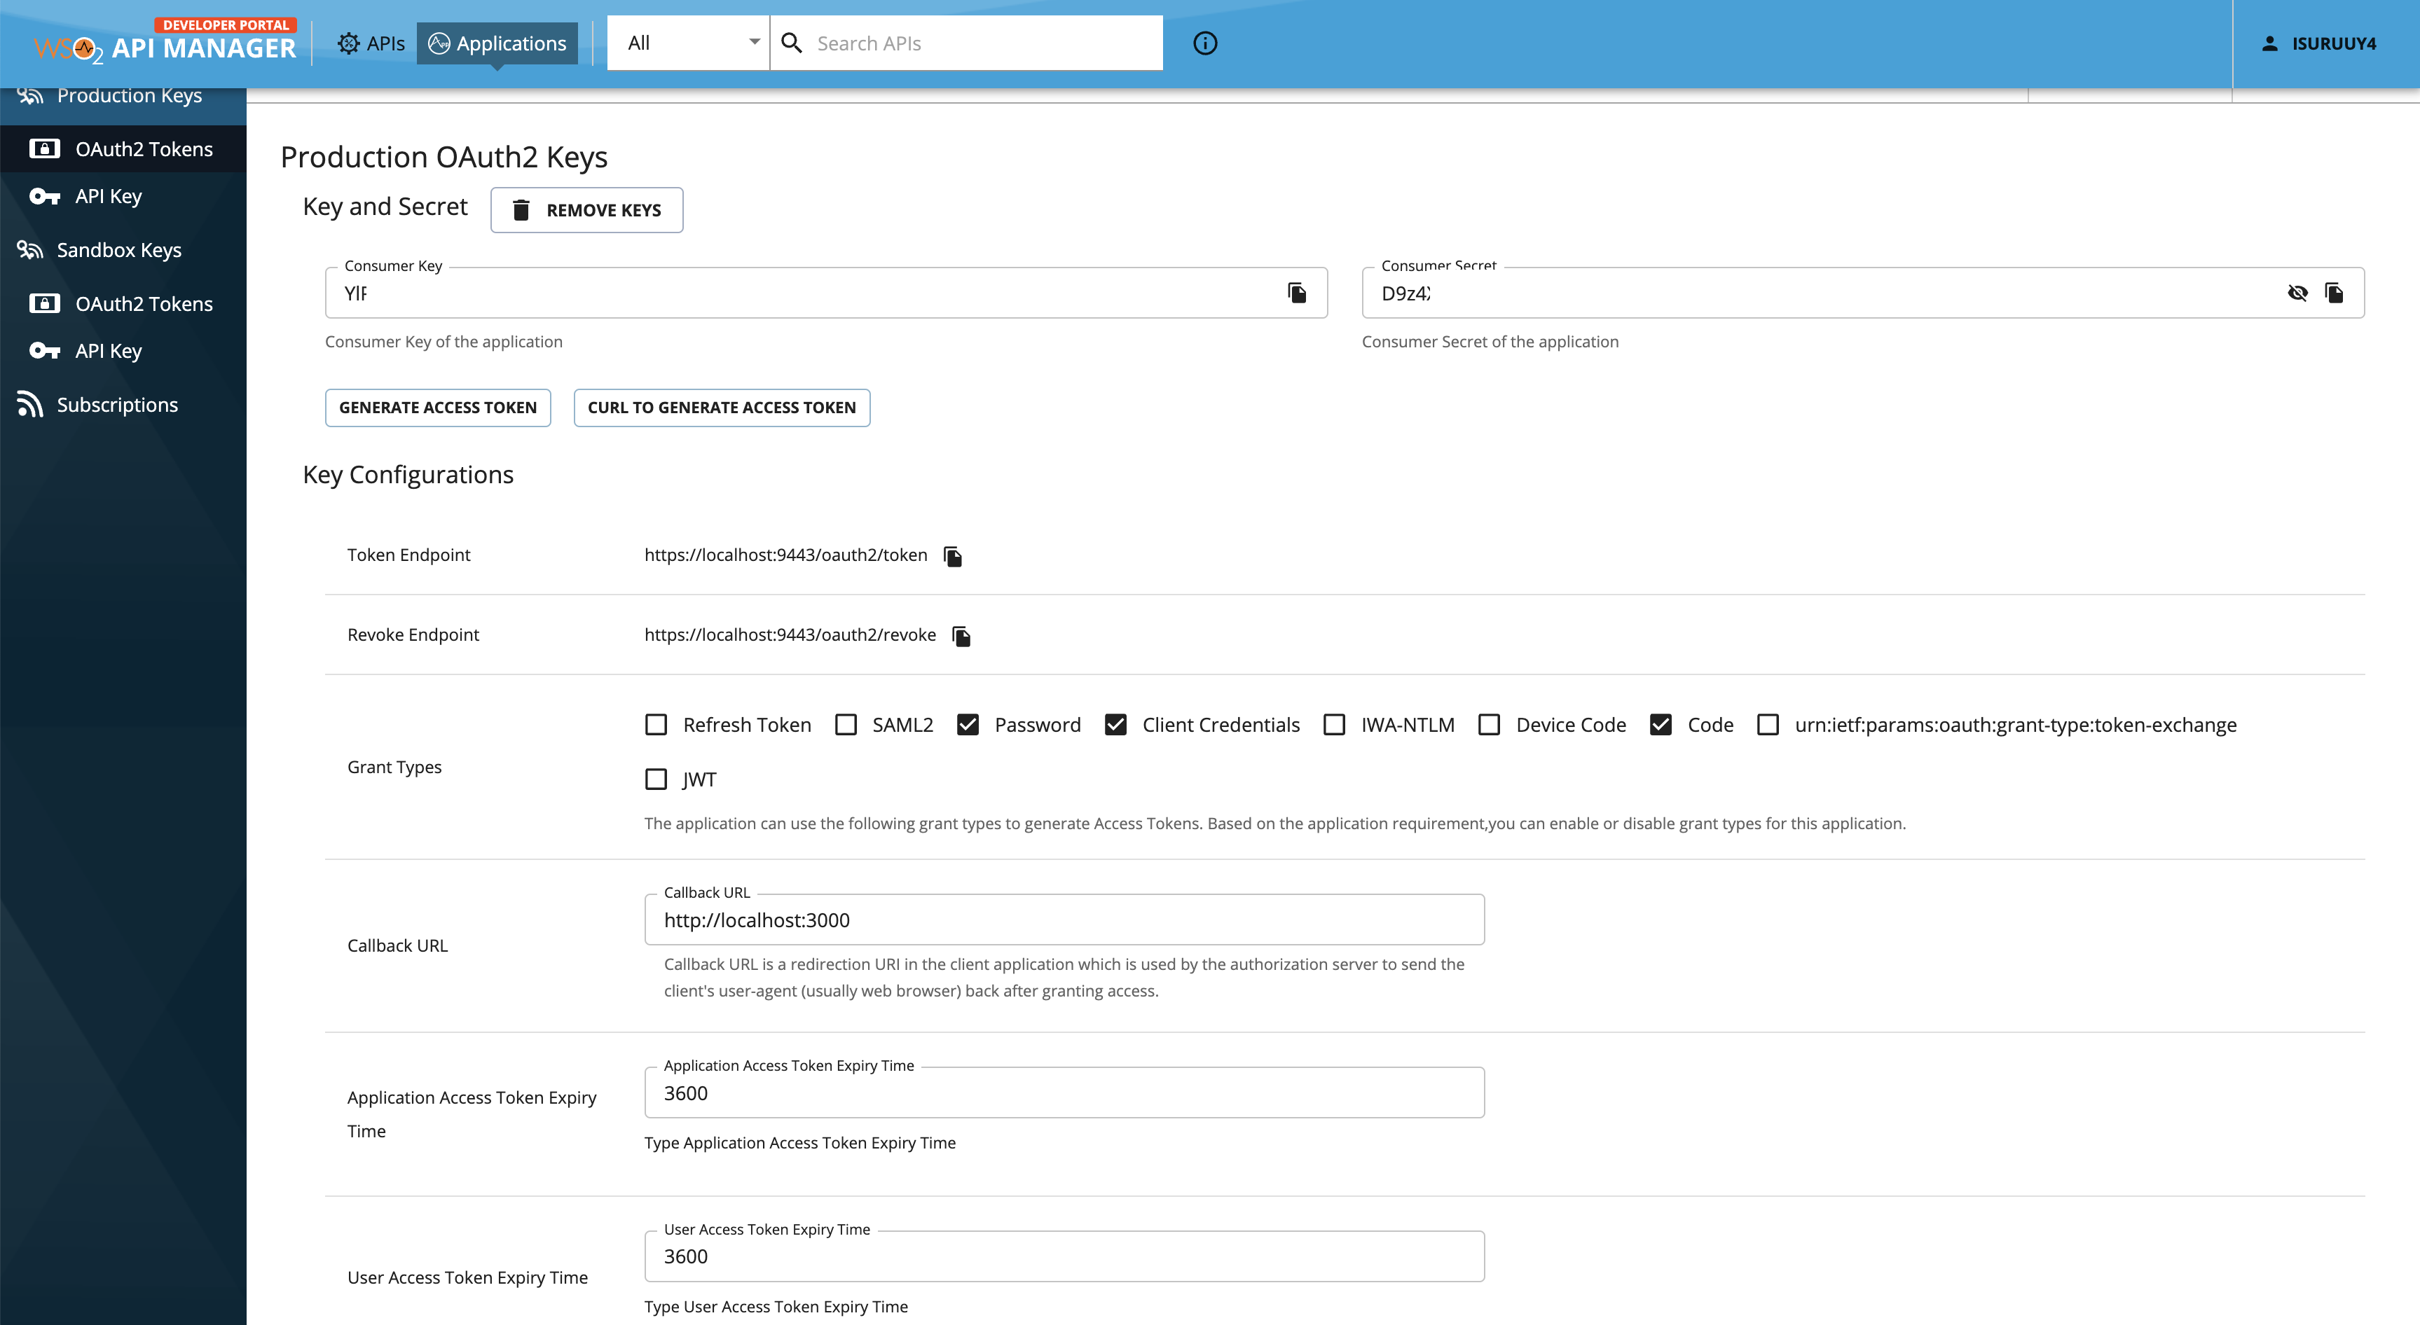Enable the SAML2 grant type
The image size is (2420, 1325).
click(x=846, y=725)
